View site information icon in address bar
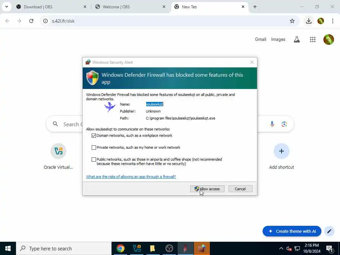Screen dimensions: 340x255 [45, 21]
